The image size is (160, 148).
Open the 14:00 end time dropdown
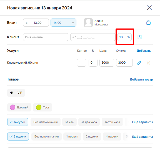coord(63,23)
